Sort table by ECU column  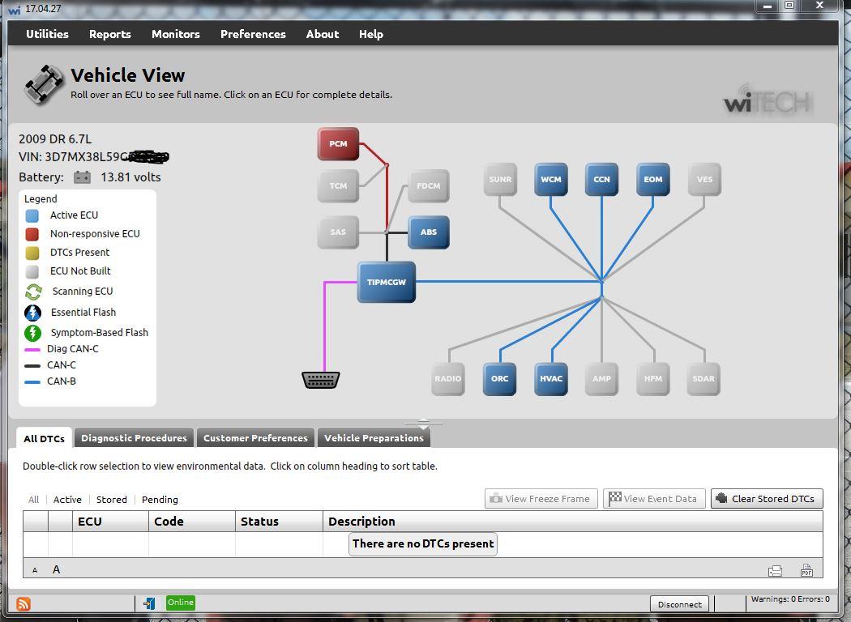click(x=110, y=521)
